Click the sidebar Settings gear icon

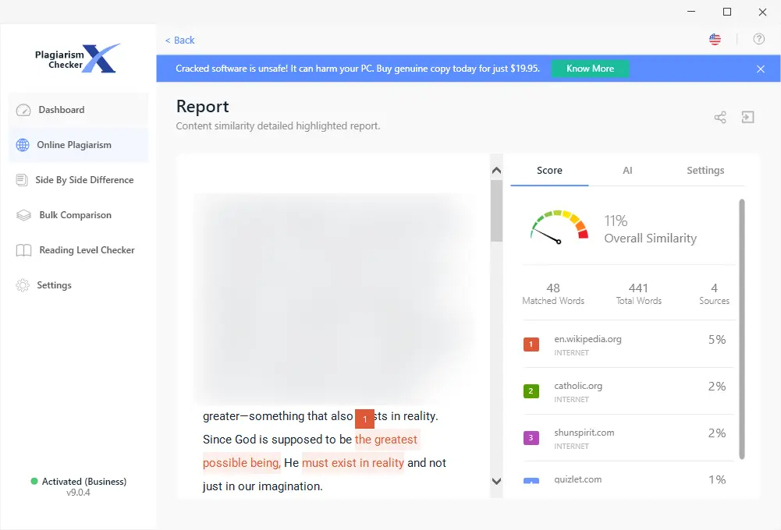23,285
